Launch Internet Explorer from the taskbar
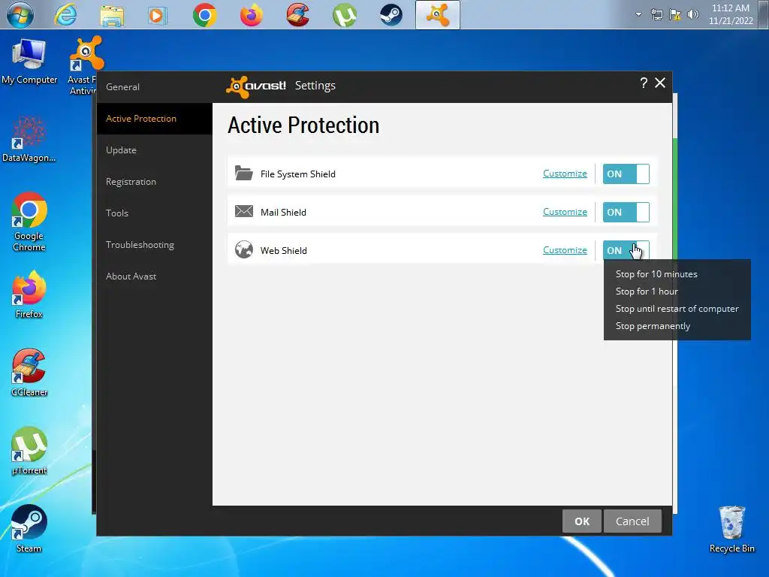Image resolution: width=769 pixels, height=577 pixels. click(66, 15)
